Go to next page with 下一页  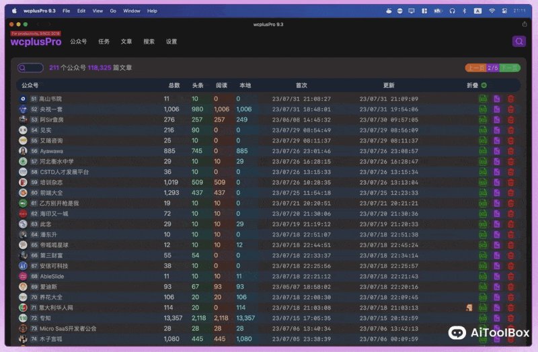point(510,68)
